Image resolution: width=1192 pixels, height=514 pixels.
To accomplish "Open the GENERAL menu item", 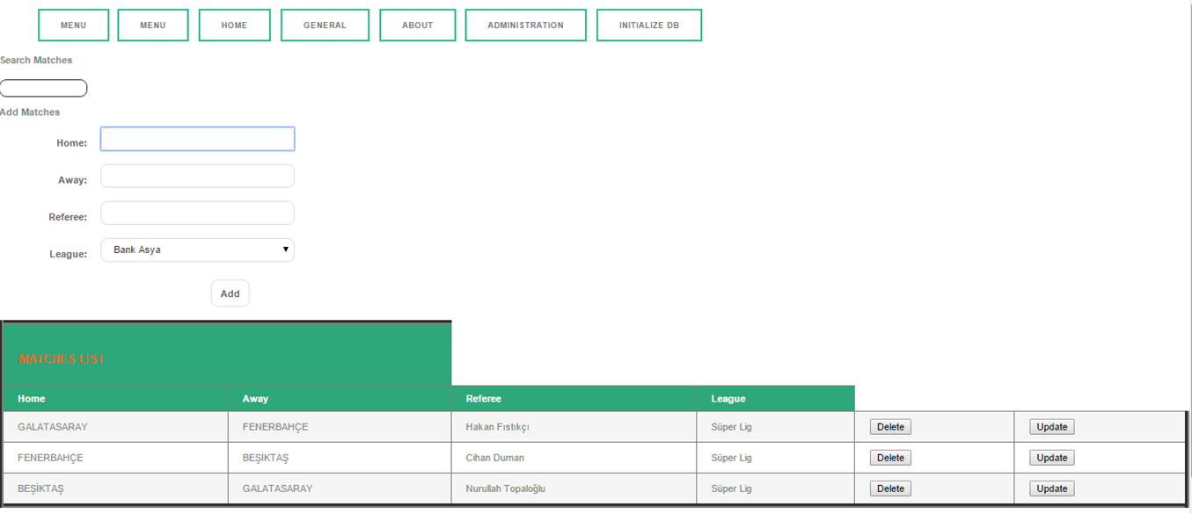I will (x=325, y=25).
